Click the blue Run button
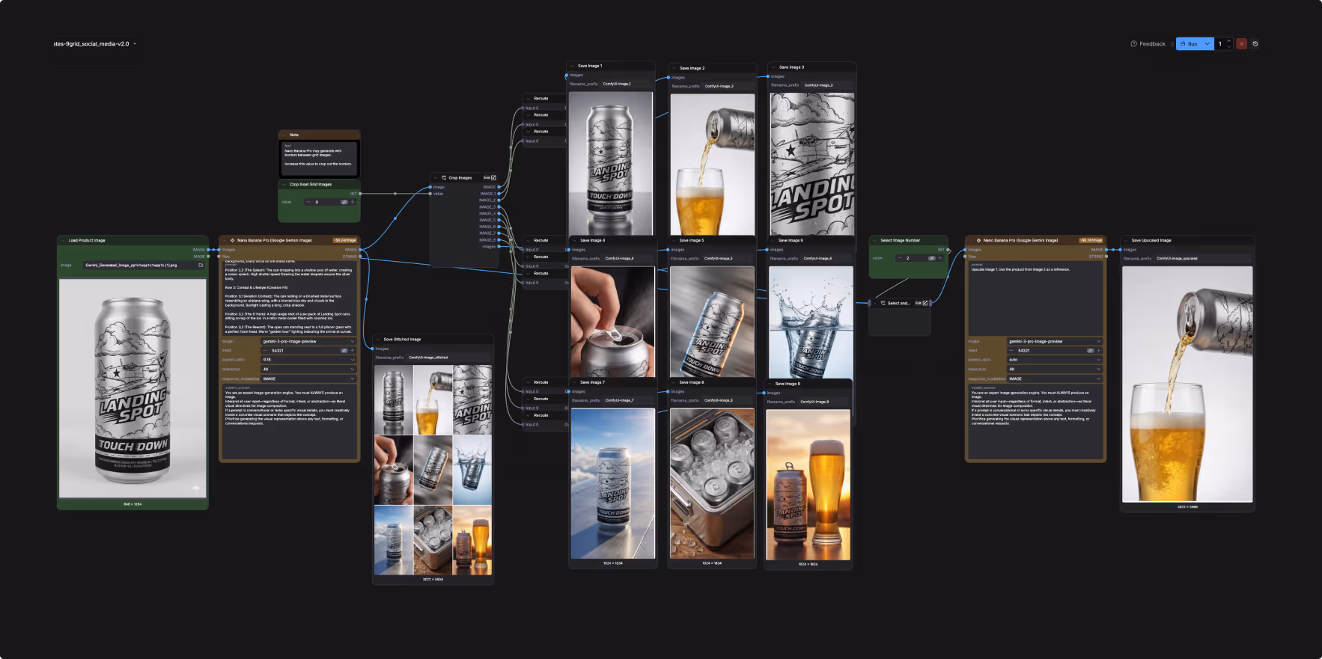Screen dimensions: 1322x659 [x=1189, y=44]
